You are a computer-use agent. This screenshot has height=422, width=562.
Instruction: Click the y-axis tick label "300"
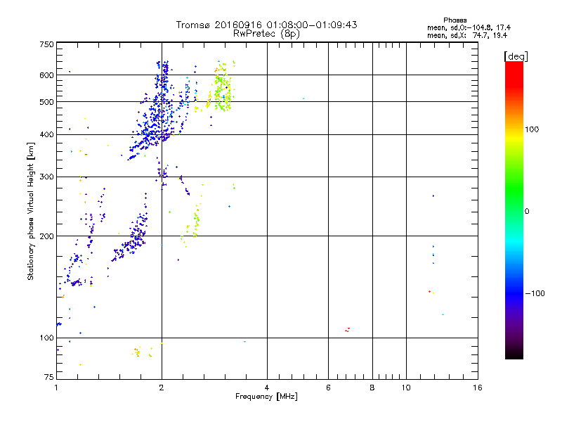click(46, 177)
